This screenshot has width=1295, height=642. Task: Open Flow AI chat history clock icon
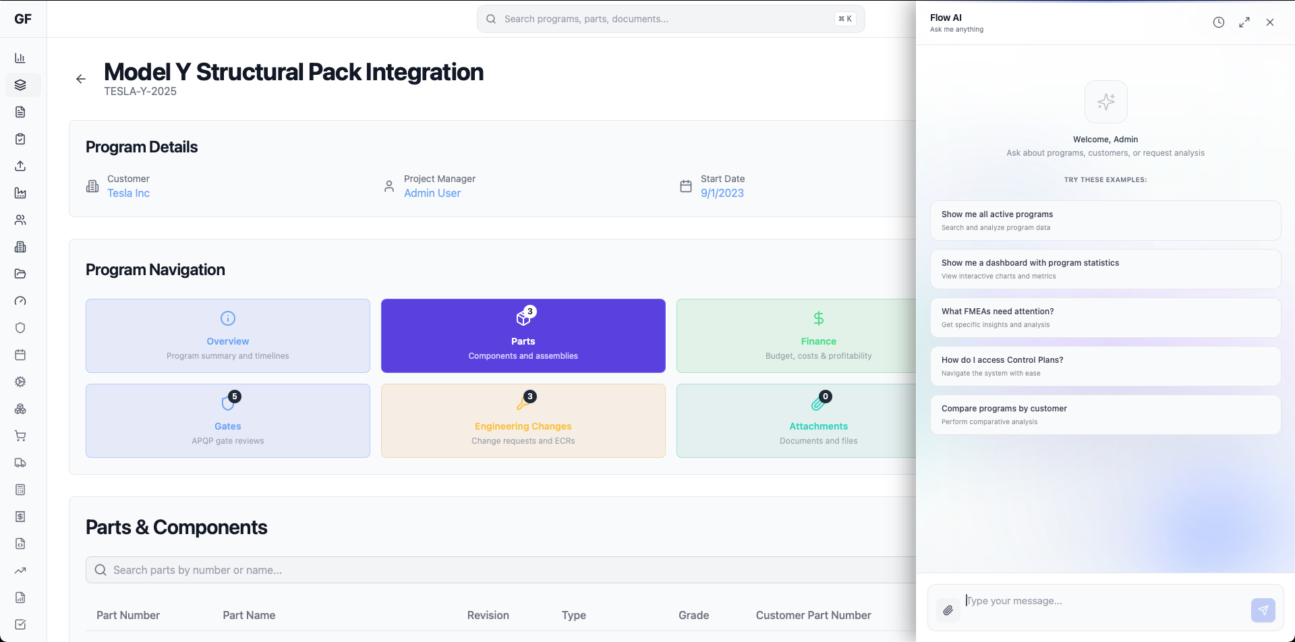point(1218,22)
